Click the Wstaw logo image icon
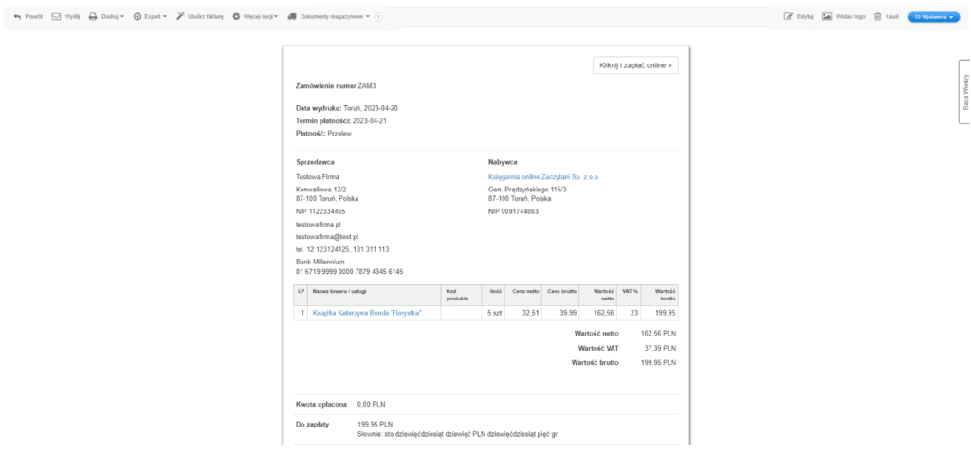 click(827, 17)
